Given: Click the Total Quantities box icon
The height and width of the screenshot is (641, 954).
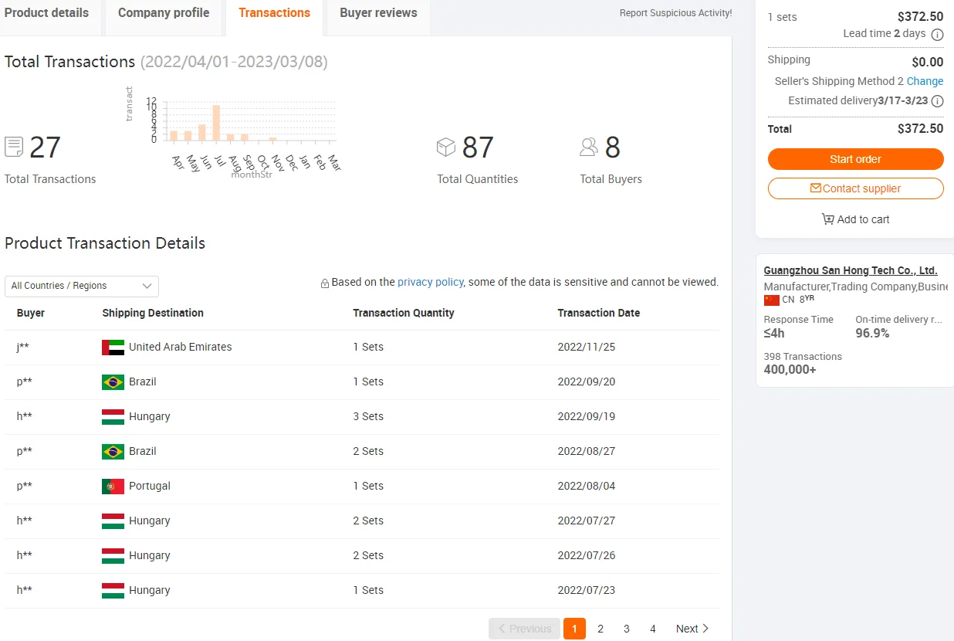Looking at the screenshot, I should pyautogui.click(x=446, y=147).
